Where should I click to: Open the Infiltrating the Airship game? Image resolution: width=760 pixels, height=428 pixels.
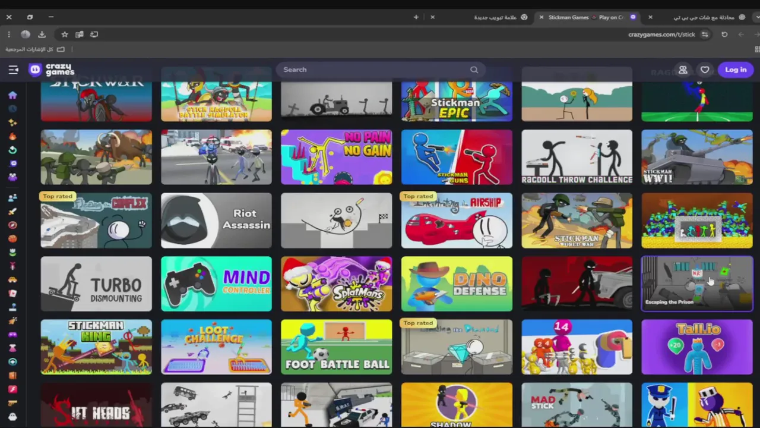457,221
